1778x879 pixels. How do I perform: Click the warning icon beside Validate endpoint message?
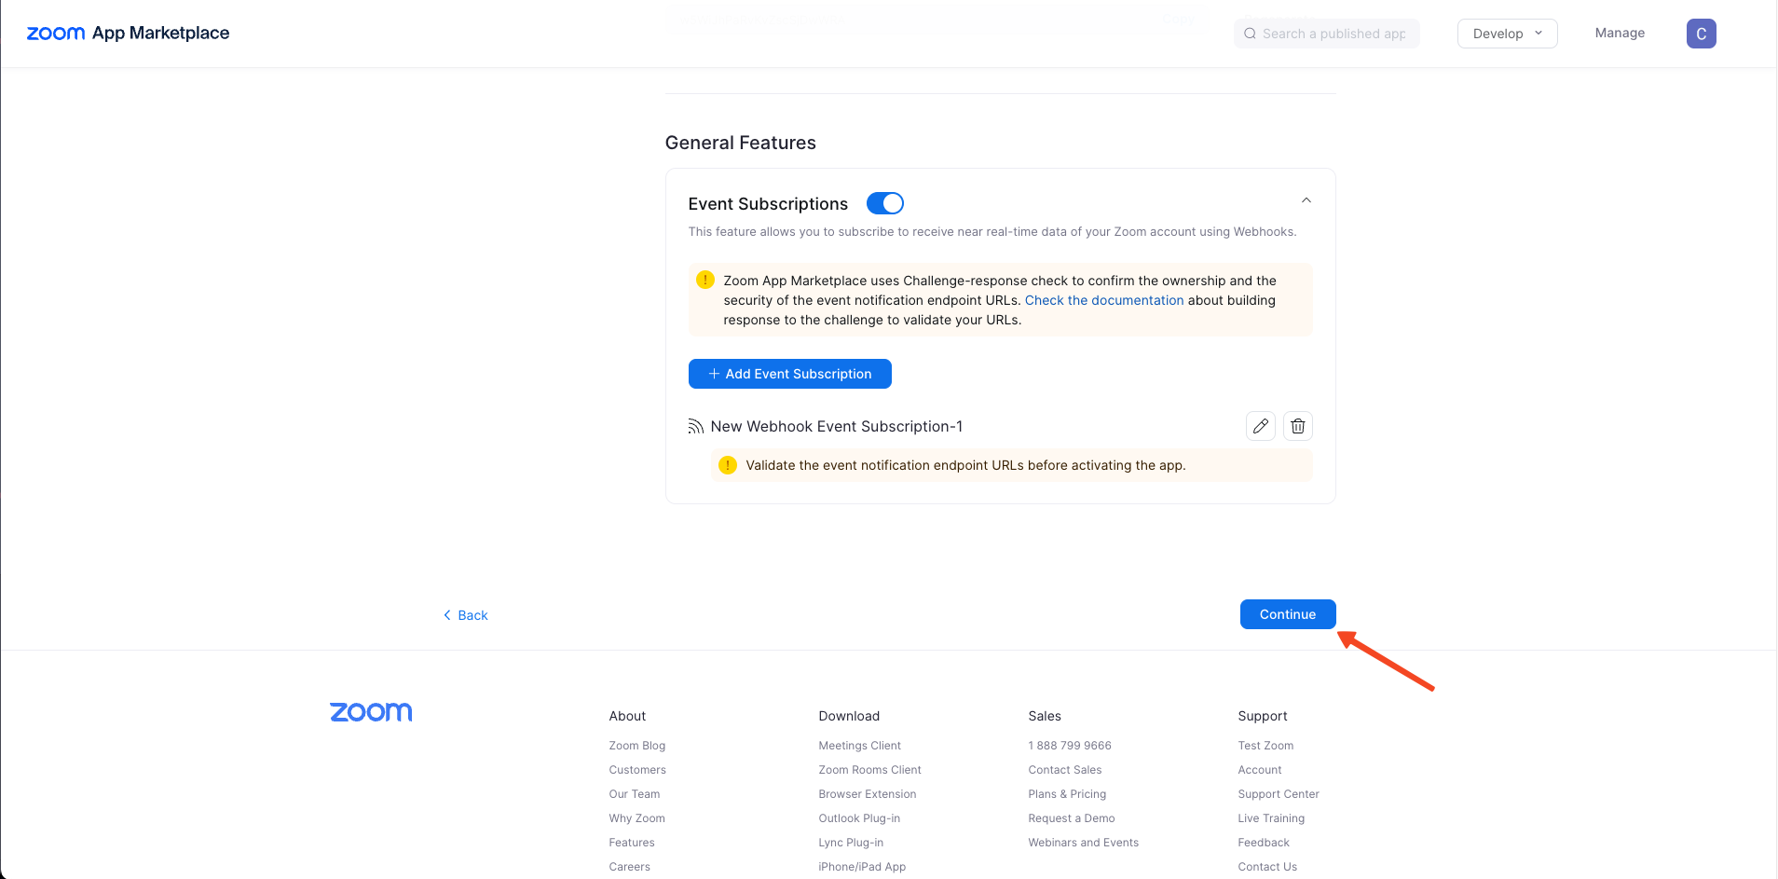[x=728, y=465]
